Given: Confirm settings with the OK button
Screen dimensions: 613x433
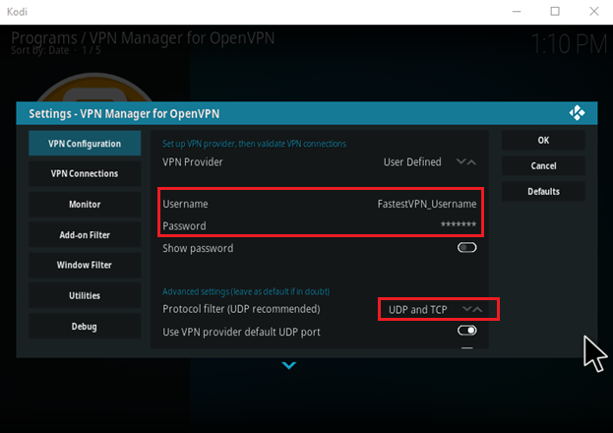Looking at the screenshot, I should [x=543, y=140].
